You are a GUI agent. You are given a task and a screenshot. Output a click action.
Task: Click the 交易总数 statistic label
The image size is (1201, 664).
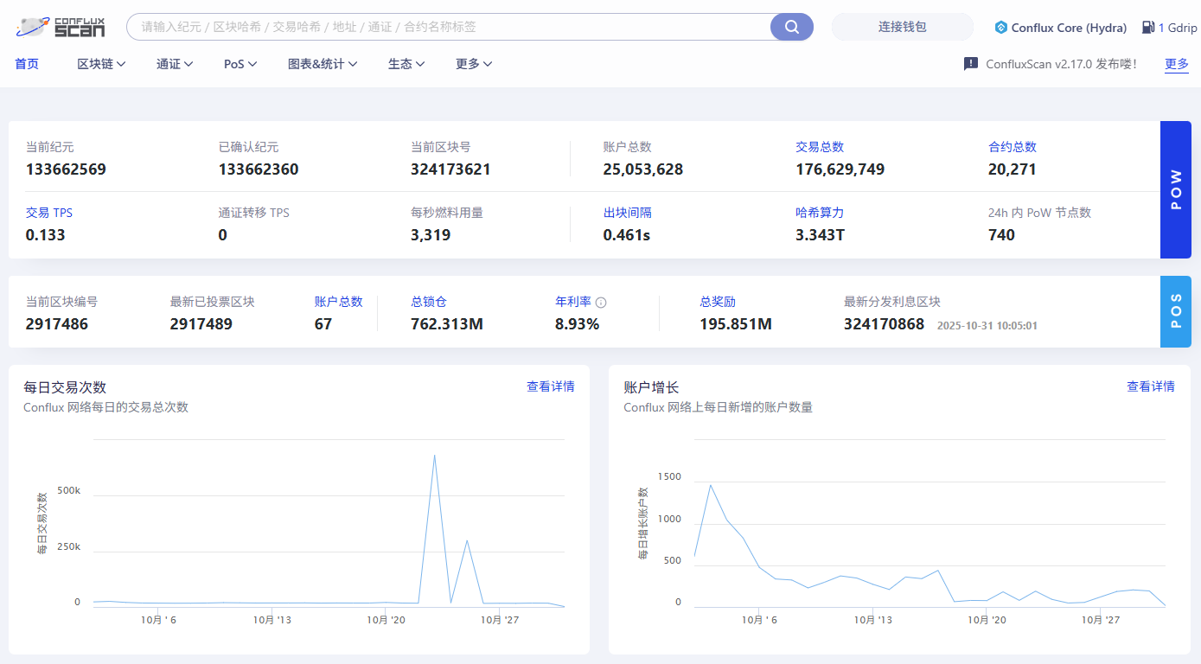[819, 147]
